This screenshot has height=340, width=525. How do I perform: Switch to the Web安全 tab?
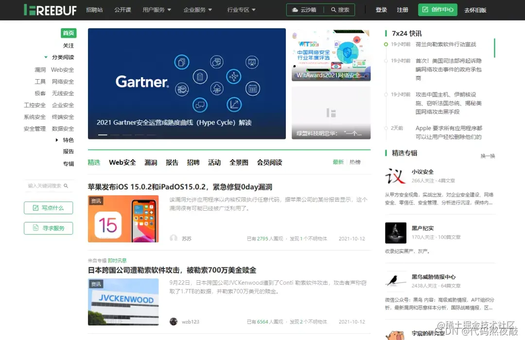coord(122,162)
